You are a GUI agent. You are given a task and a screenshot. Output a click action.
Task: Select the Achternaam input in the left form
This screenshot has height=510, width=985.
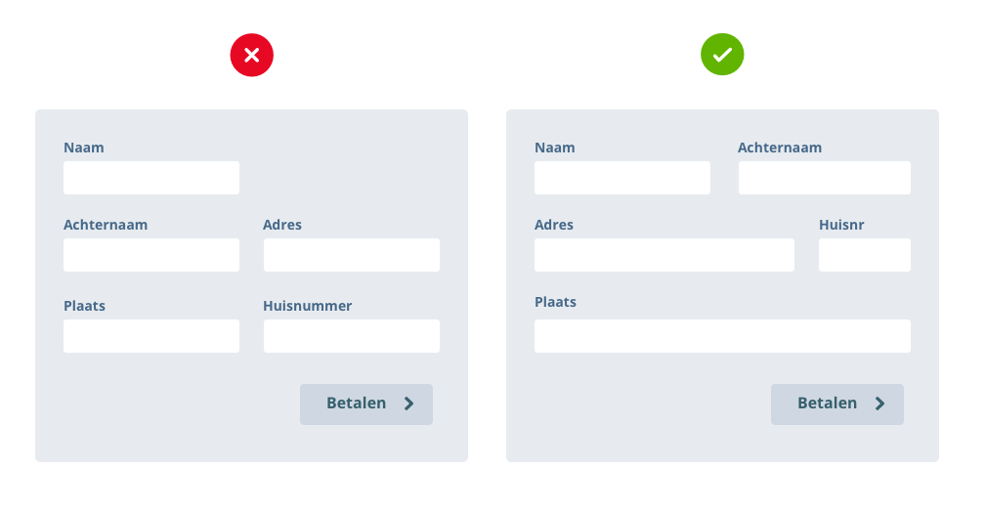click(x=151, y=255)
